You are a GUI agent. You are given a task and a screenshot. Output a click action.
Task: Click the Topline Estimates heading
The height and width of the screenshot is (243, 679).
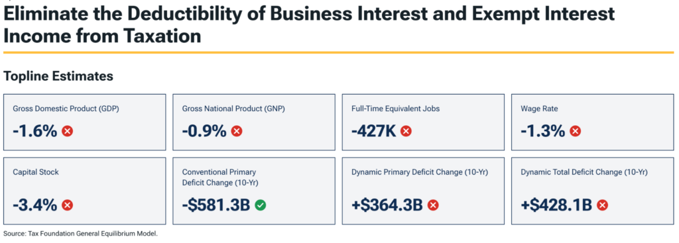[58, 76]
